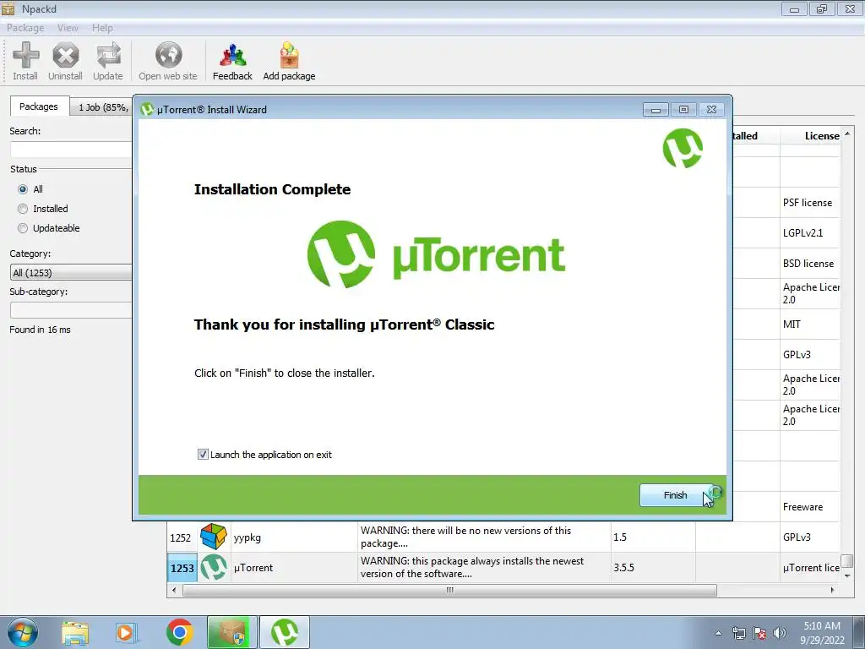Open the Feedback toolbar icon
Image resolution: width=865 pixels, height=649 pixels.
coord(233,61)
